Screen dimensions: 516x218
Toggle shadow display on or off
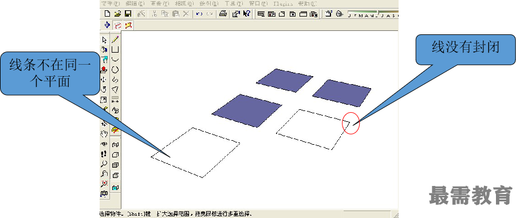tap(328, 14)
